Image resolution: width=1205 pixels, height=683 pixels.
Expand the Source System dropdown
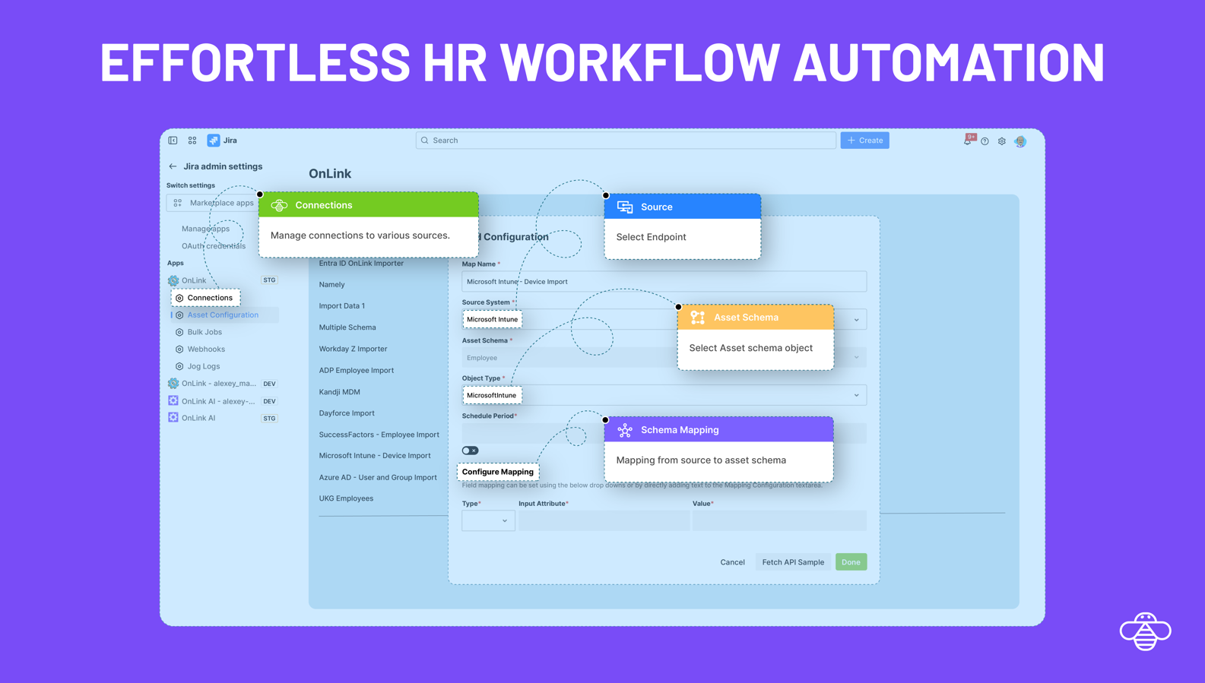[x=856, y=320]
